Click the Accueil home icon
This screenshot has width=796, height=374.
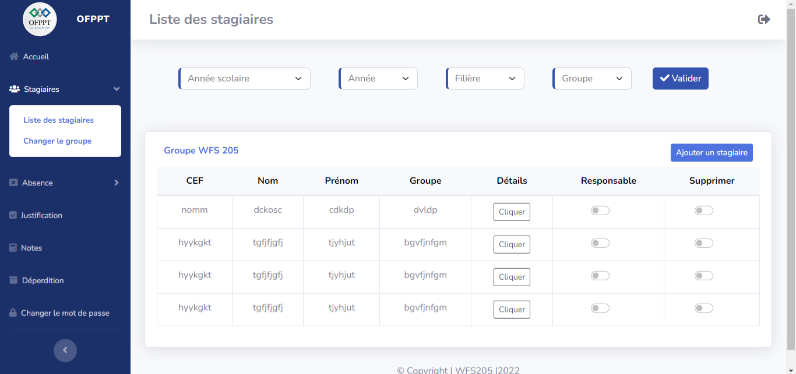pos(14,56)
